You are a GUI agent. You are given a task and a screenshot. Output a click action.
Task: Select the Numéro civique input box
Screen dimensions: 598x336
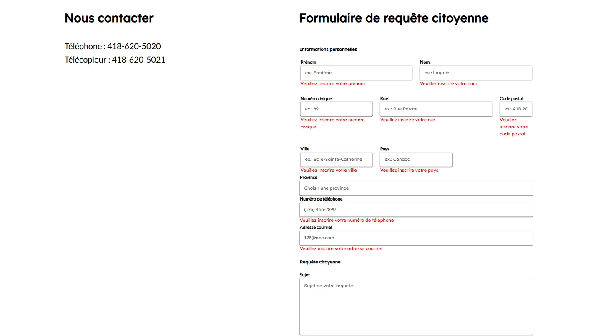tap(336, 109)
